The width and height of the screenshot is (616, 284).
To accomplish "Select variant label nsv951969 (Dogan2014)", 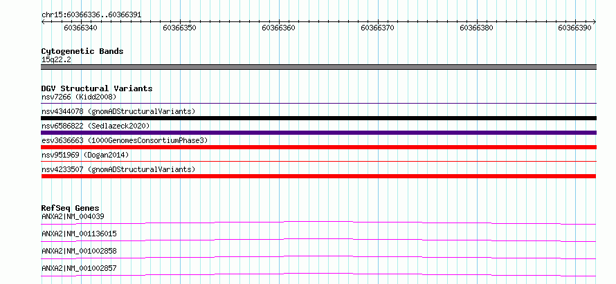I will 85,155.
